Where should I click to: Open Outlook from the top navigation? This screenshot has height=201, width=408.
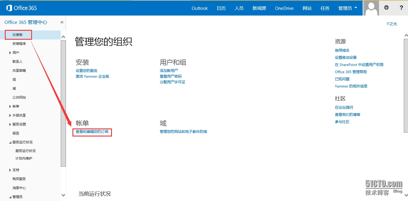click(x=200, y=8)
